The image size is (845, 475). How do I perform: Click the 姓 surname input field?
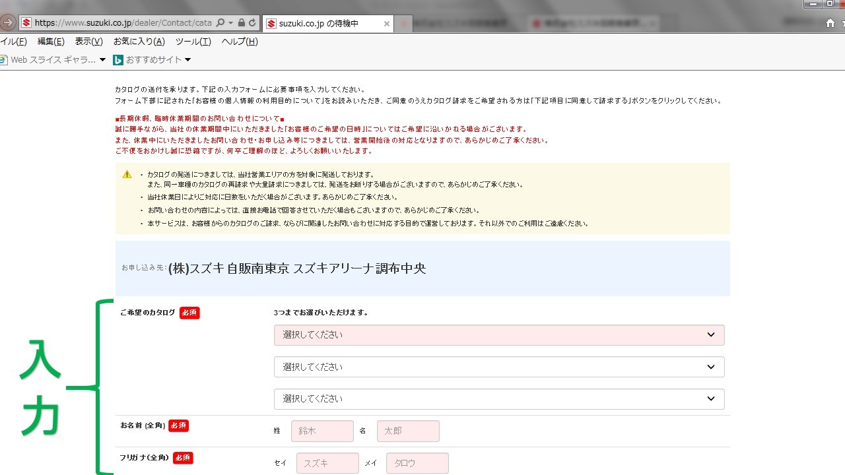[322, 431]
